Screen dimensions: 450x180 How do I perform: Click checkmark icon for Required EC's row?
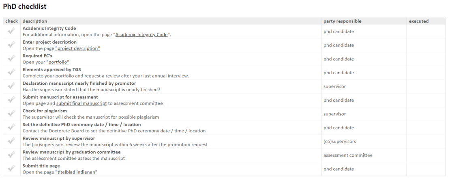click(x=11, y=59)
